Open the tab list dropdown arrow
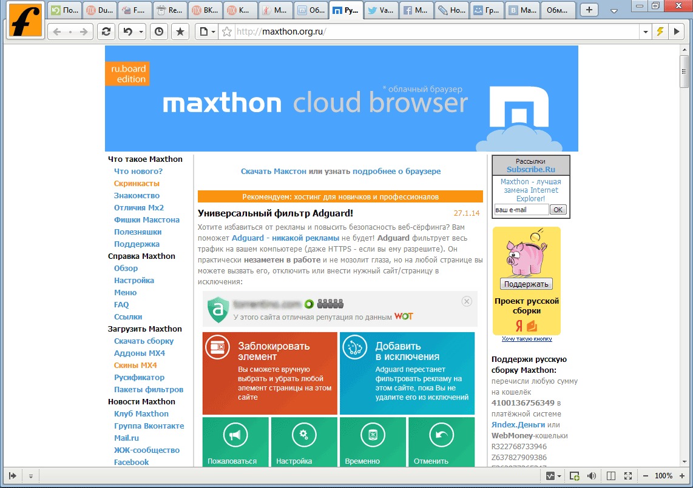 click(614, 10)
